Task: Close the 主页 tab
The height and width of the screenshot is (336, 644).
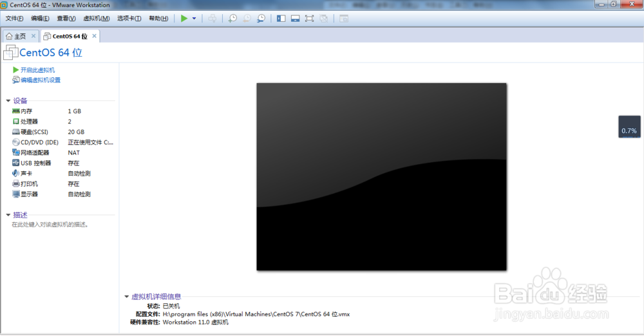Action: click(x=33, y=36)
